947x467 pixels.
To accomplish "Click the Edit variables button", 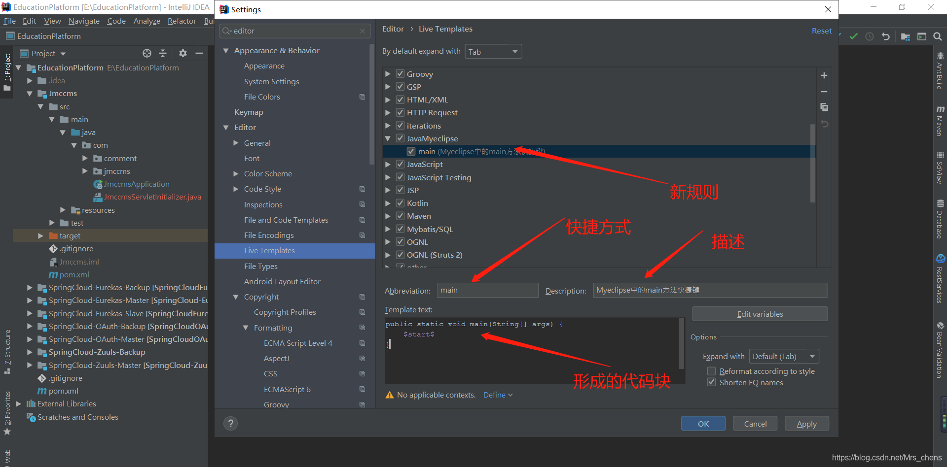I will coord(760,314).
